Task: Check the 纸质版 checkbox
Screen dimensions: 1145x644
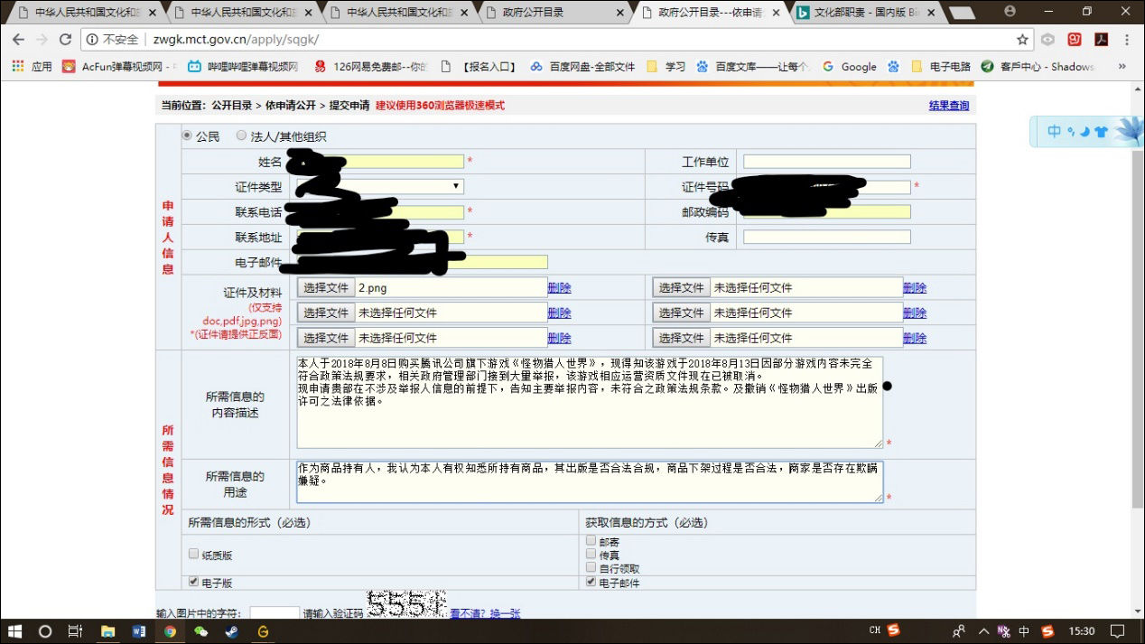Action: [x=193, y=554]
